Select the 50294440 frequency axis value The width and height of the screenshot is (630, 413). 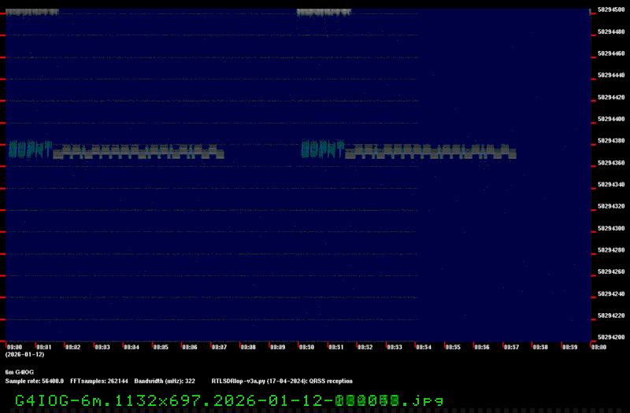(x=611, y=75)
